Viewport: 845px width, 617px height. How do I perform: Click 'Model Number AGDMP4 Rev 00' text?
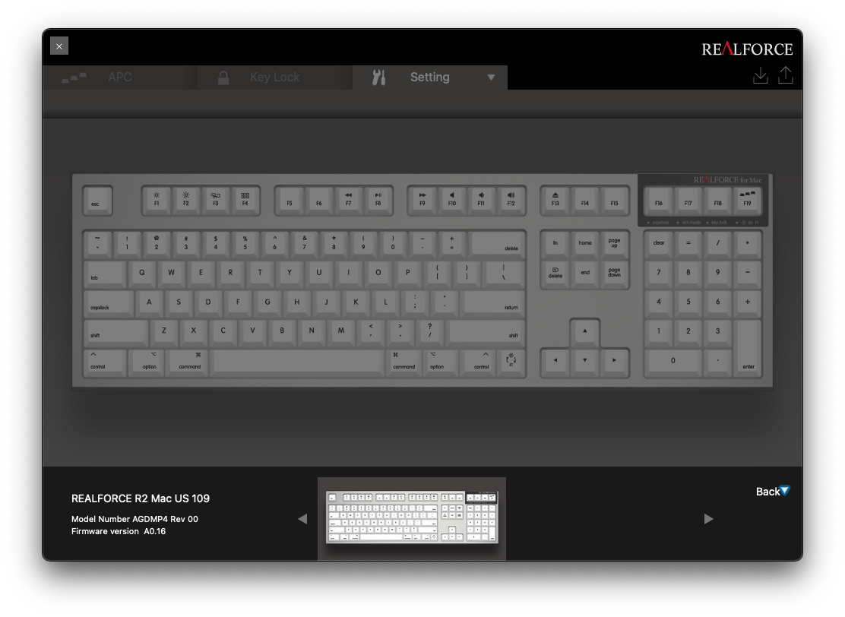tap(135, 519)
